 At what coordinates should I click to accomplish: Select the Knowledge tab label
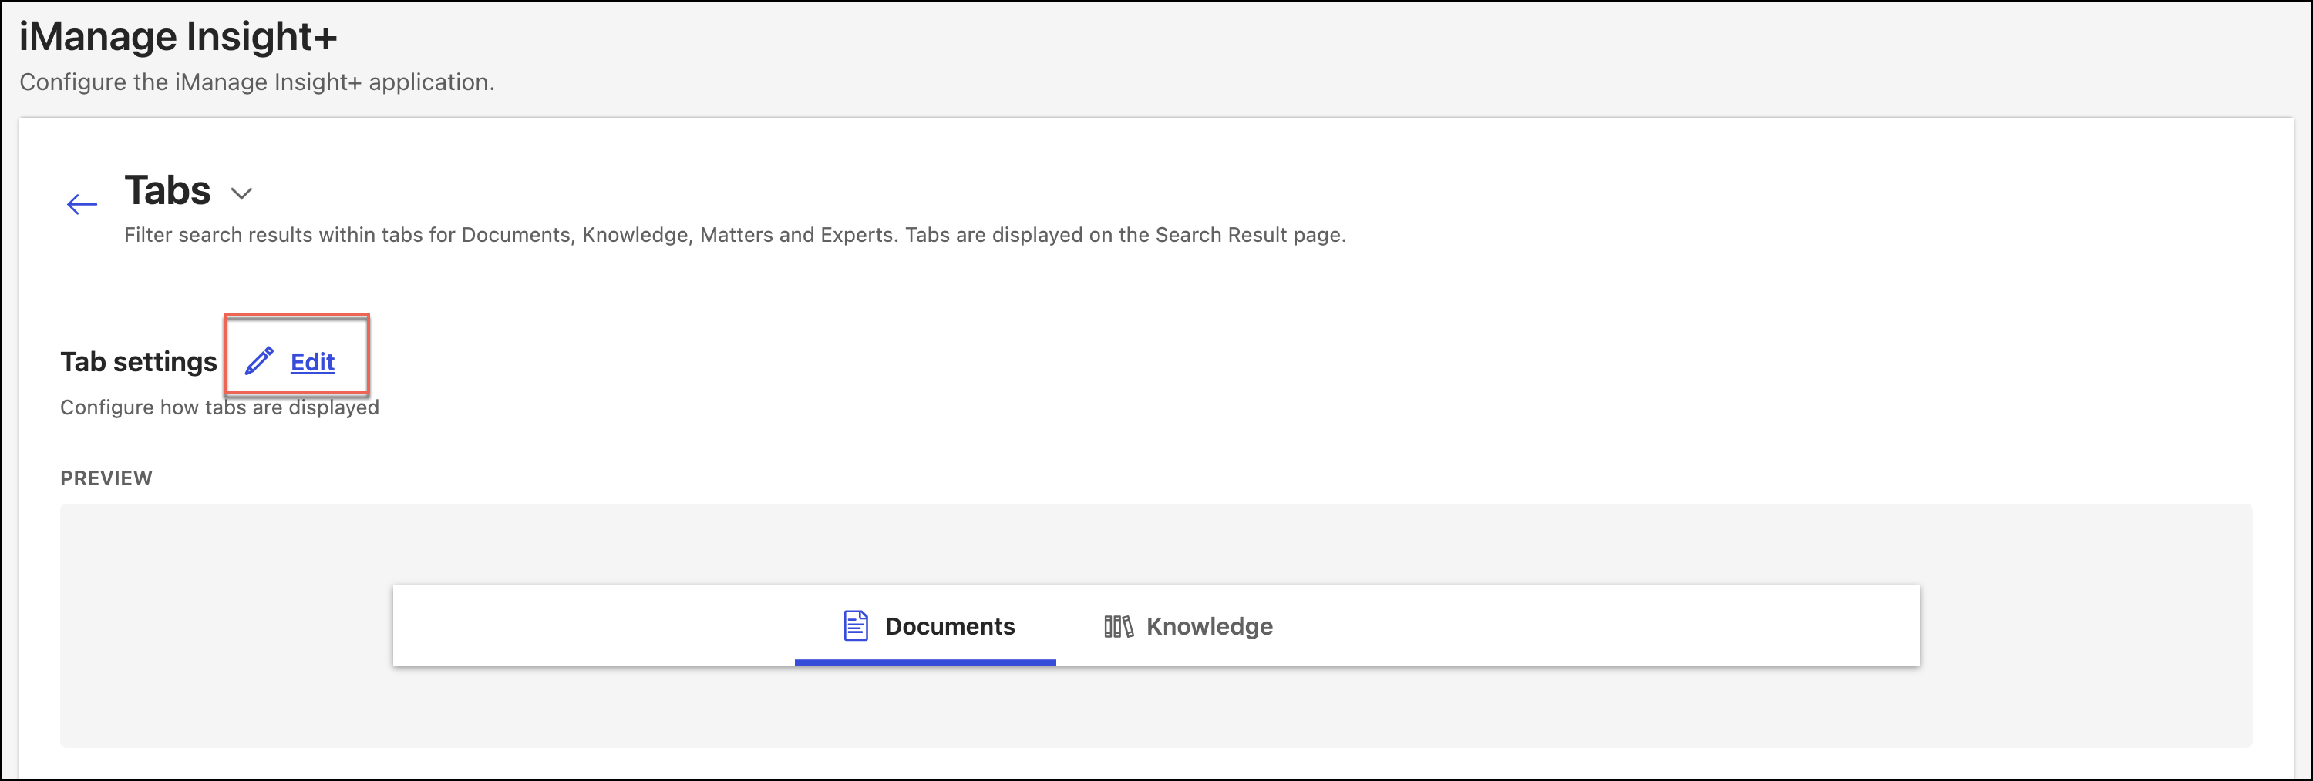[x=1209, y=626]
